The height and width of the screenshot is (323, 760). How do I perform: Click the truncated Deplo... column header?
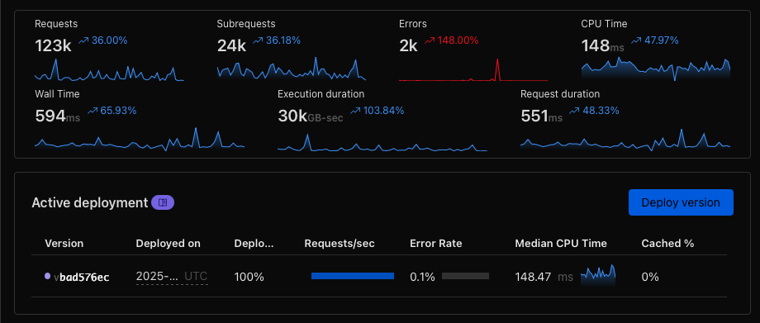pos(254,244)
